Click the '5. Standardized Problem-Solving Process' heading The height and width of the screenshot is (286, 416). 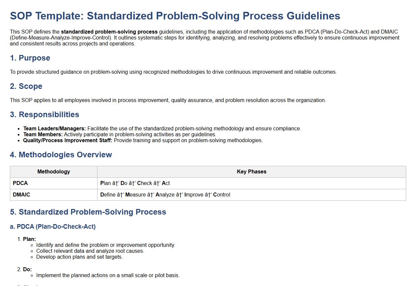point(88,212)
